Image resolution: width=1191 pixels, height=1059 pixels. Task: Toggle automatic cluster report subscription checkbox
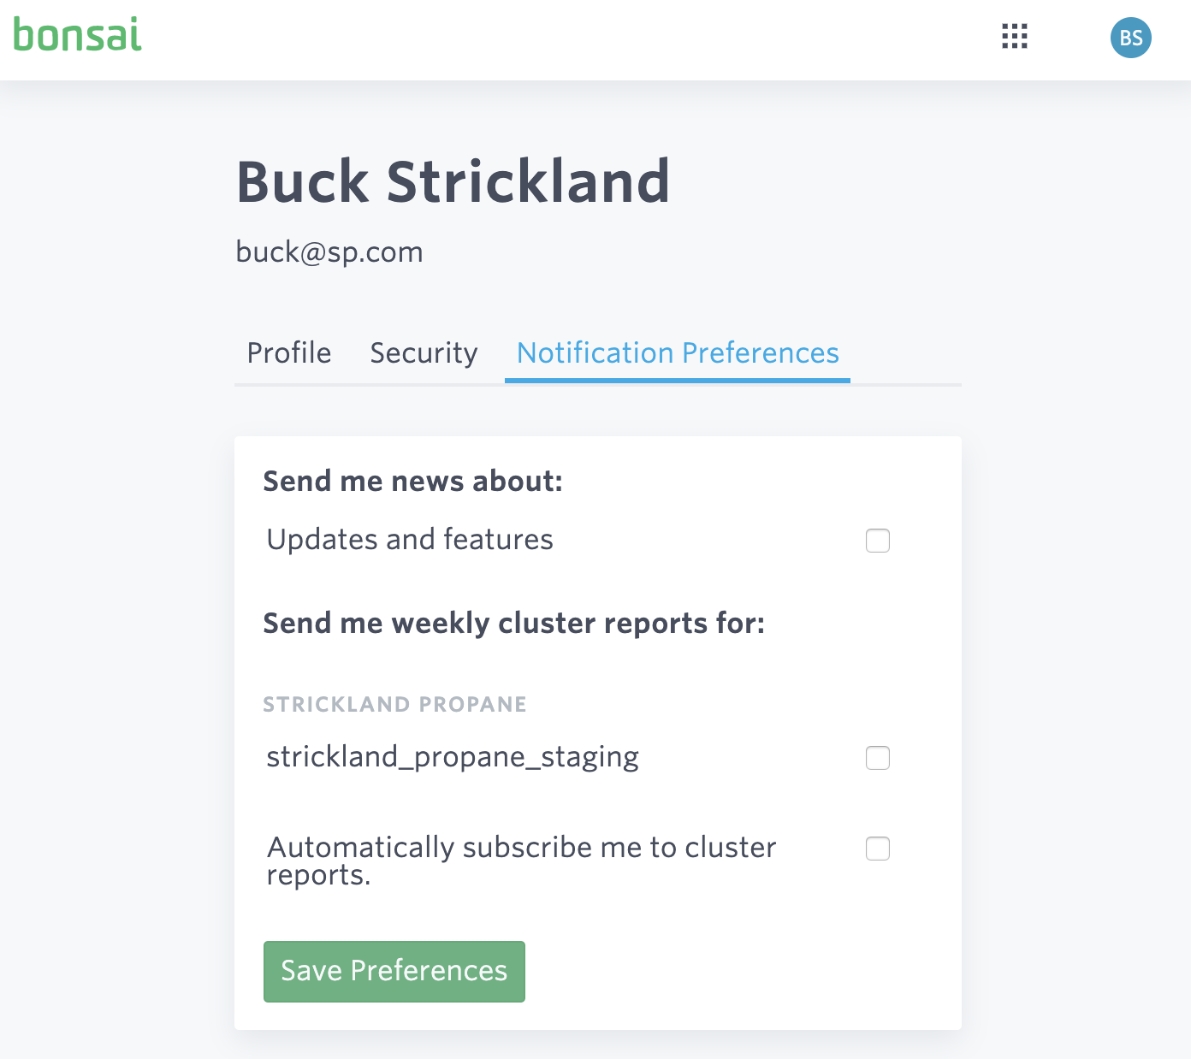[x=878, y=849]
